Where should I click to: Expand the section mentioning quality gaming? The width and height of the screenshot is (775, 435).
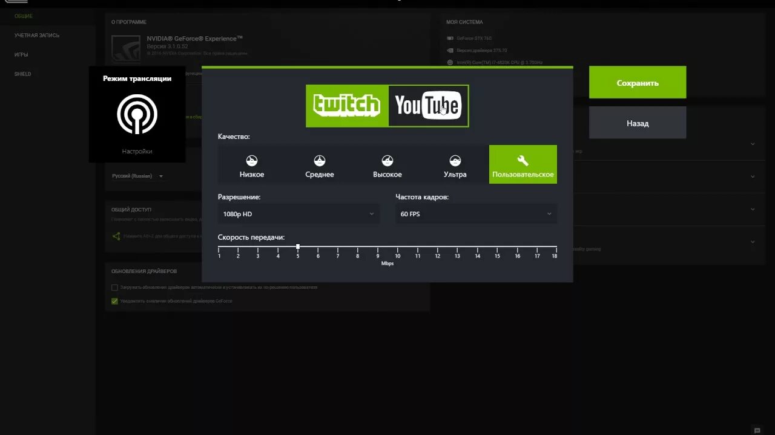753,242
